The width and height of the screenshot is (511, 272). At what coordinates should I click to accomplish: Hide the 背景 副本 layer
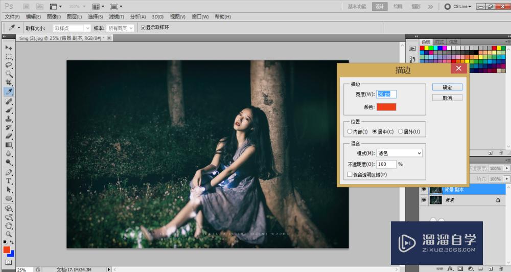point(423,189)
